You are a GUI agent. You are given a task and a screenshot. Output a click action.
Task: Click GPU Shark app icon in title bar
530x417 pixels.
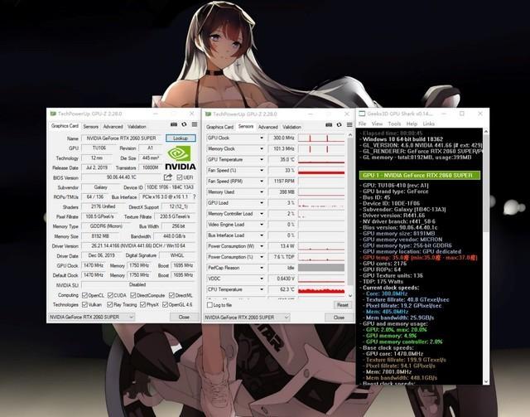(x=362, y=114)
